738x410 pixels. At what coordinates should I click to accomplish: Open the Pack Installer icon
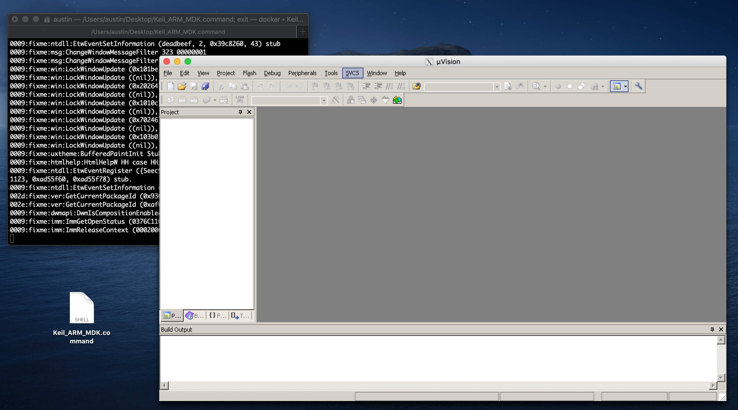pyautogui.click(x=397, y=100)
